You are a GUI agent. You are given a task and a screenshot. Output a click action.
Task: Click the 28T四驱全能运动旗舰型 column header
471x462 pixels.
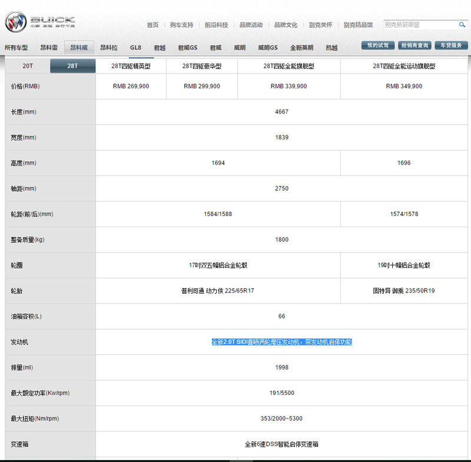404,66
